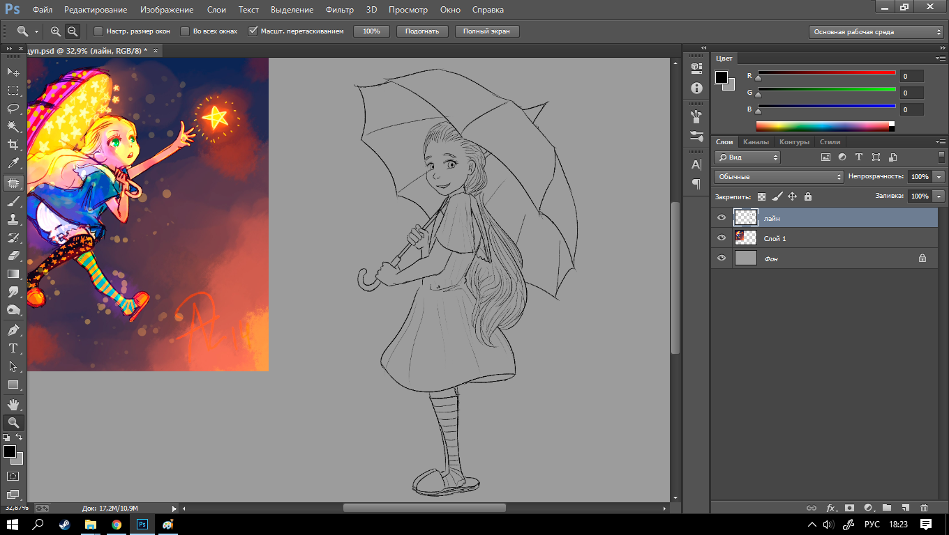The height and width of the screenshot is (535, 949).
Task: Click the foreground color swatch in Color panel
Action: tap(722, 77)
